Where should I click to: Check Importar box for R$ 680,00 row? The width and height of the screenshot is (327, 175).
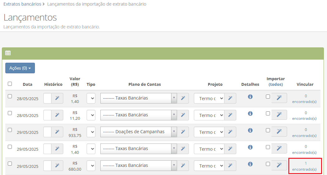coord(268,164)
